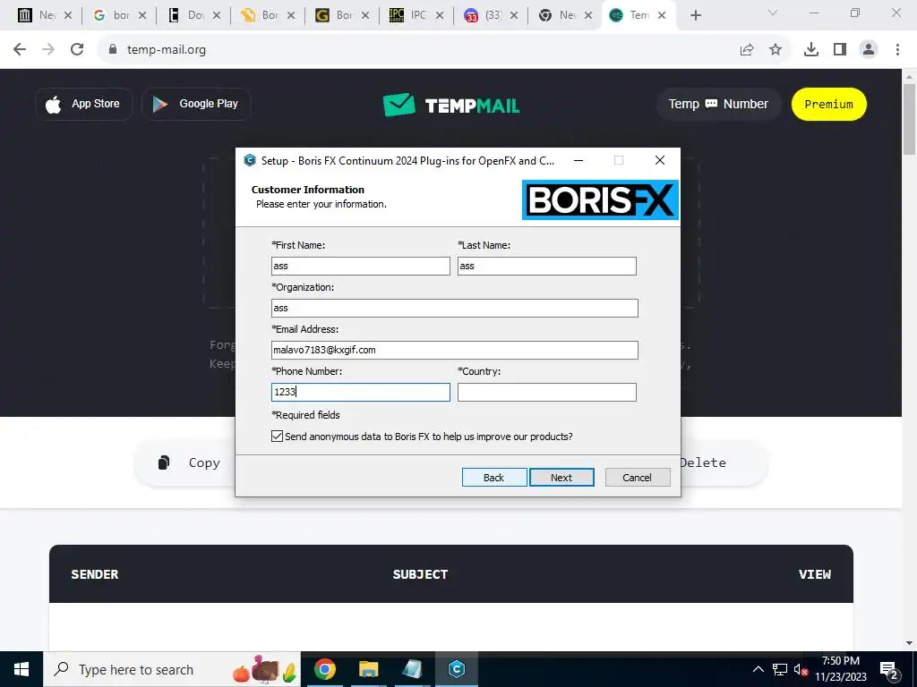Bookmark this page with the star icon
Screen dimensions: 917x687
click(776, 50)
